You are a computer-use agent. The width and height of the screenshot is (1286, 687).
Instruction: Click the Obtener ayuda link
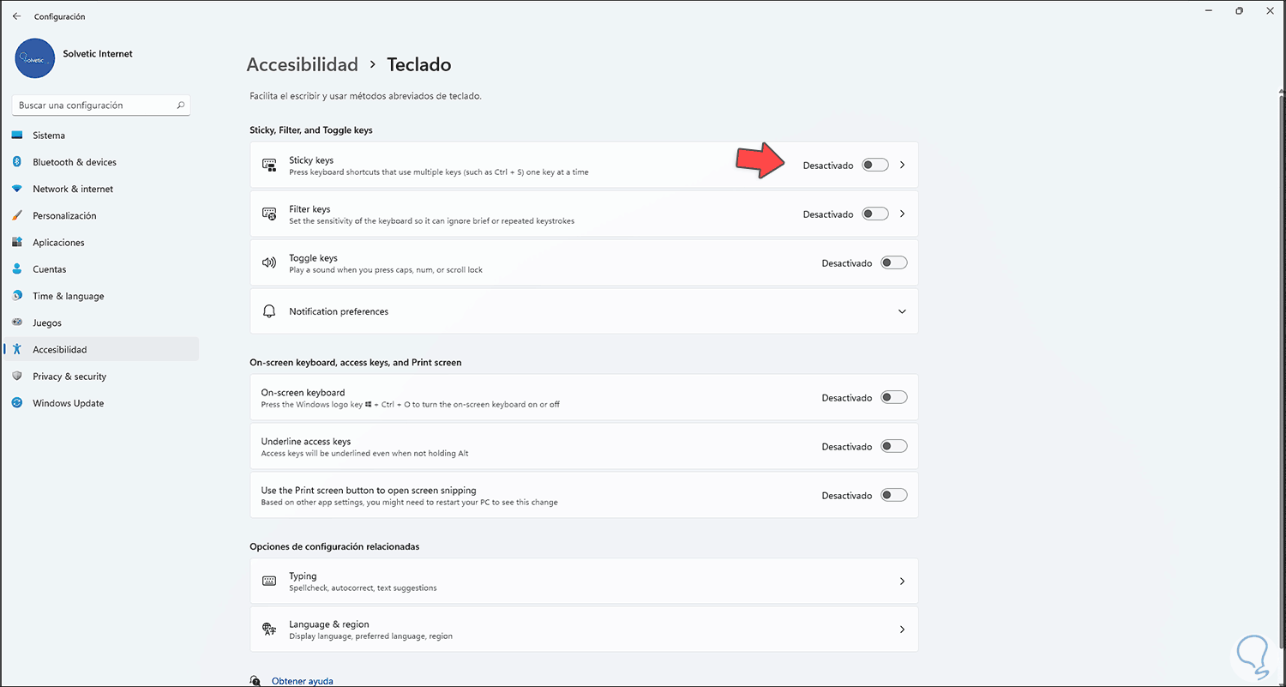(302, 681)
